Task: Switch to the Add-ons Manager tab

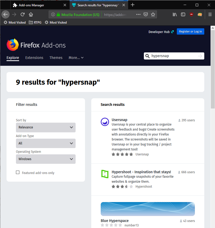Action: [40, 5]
